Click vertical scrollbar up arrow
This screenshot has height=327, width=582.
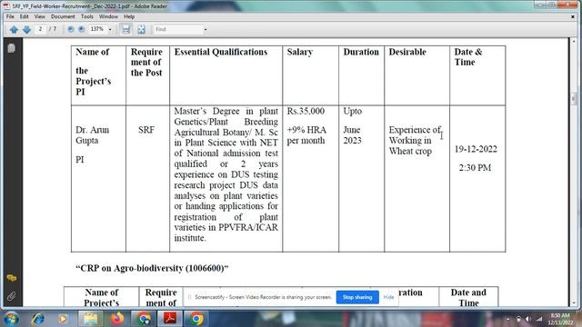[x=574, y=41]
